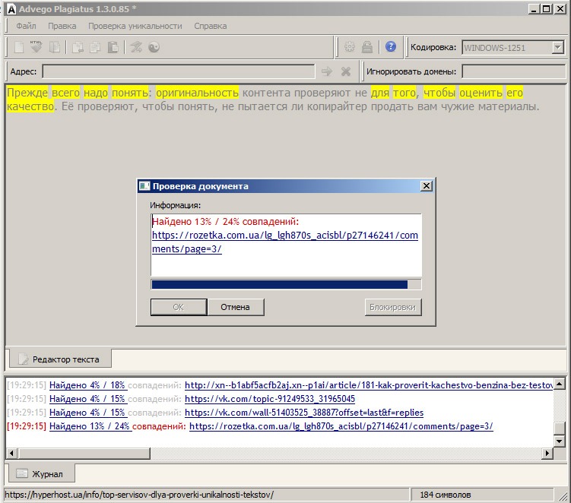Open the Правка menu

point(62,26)
